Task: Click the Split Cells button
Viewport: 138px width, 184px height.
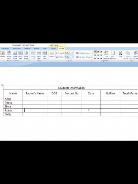Action: [39, 55]
